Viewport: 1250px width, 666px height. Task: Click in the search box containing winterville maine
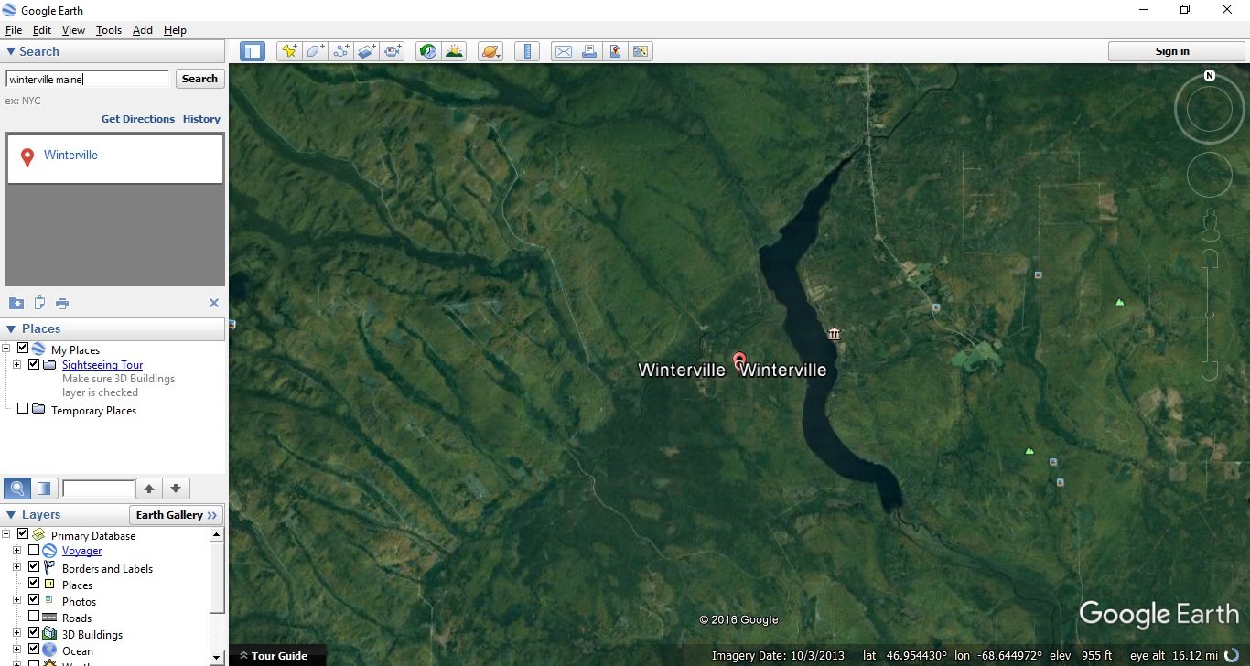click(x=88, y=79)
